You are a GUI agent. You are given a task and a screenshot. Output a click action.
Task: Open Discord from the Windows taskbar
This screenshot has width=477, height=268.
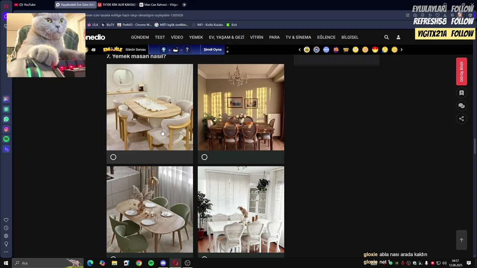(163, 263)
